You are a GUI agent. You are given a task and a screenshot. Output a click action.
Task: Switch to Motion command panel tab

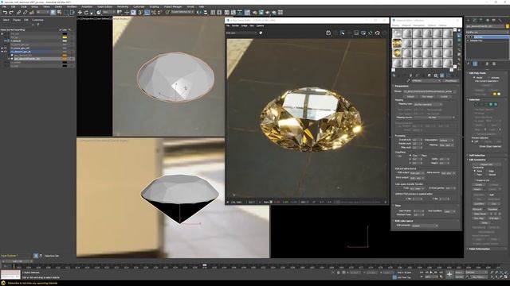(488, 20)
